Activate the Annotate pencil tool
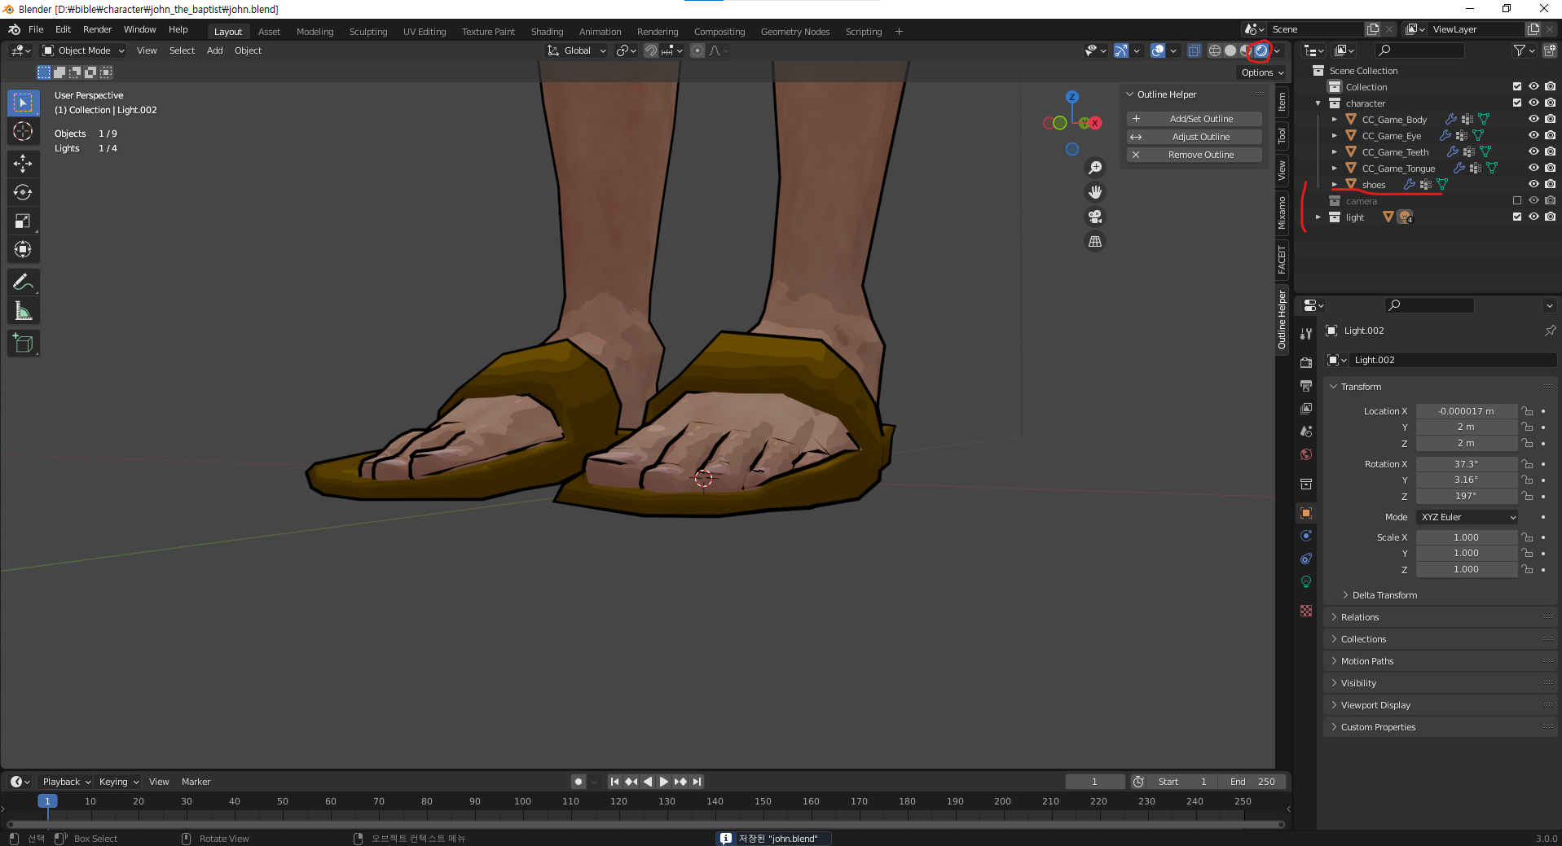 pyautogui.click(x=23, y=283)
